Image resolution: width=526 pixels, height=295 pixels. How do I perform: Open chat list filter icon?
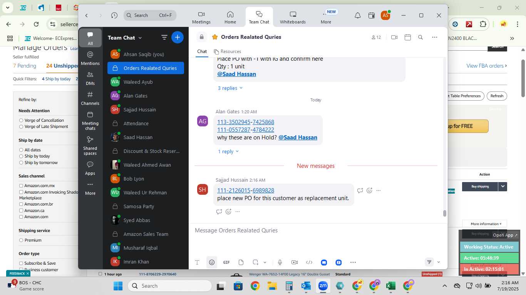tap(164, 37)
